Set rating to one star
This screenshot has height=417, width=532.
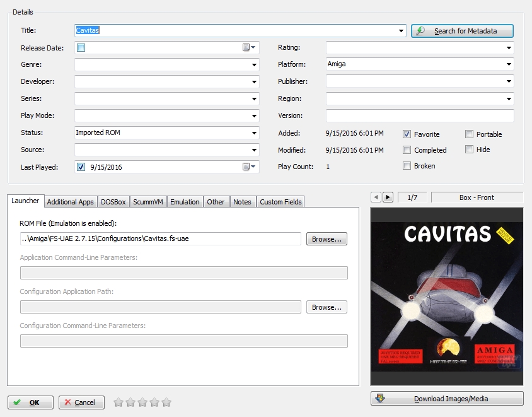(119, 402)
